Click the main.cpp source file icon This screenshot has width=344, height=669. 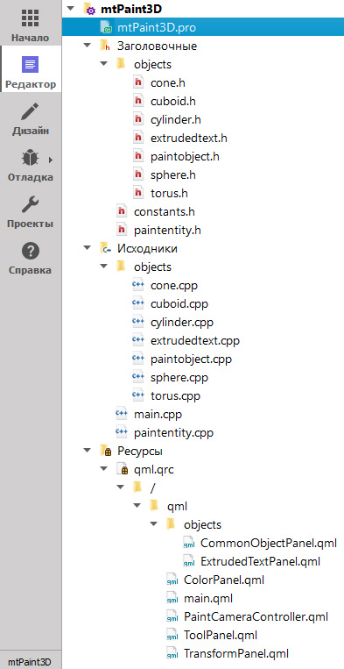click(122, 414)
